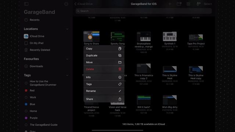Choose Info from context menu
The width and height of the screenshot is (235, 132).
click(x=104, y=77)
